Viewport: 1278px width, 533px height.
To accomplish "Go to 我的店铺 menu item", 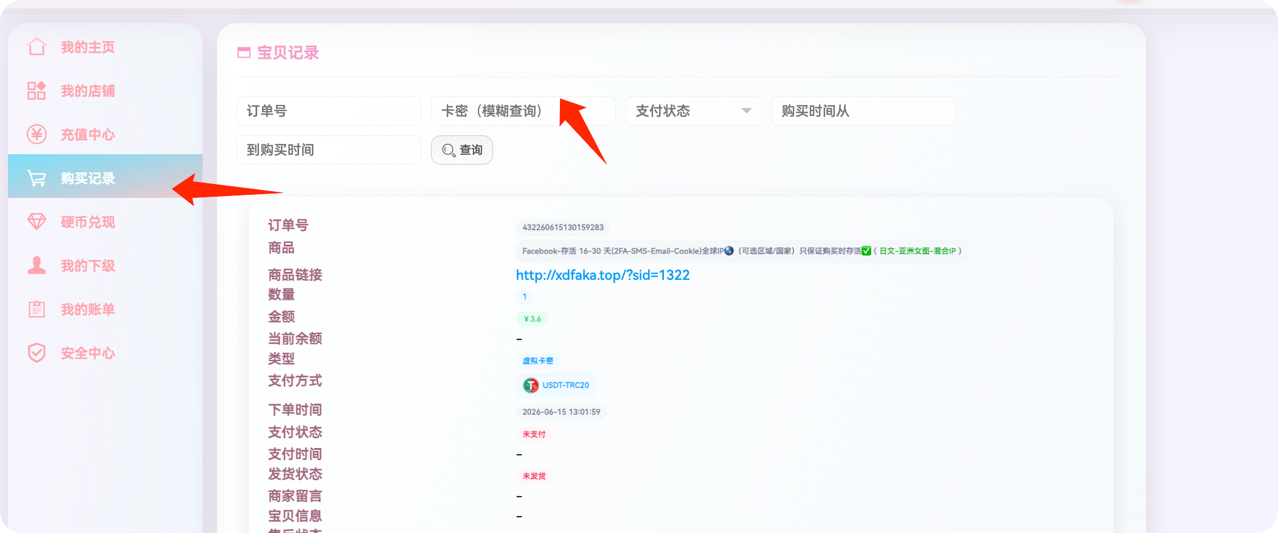I will pyautogui.click(x=105, y=90).
